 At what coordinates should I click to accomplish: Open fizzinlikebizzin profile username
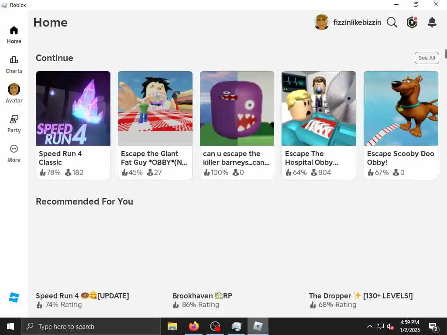pos(357,22)
